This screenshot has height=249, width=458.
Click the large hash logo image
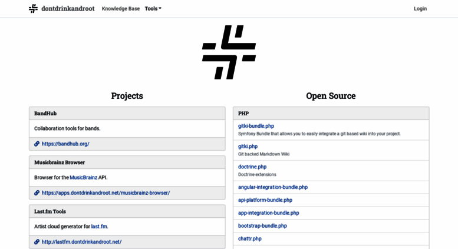click(x=229, y=52)
